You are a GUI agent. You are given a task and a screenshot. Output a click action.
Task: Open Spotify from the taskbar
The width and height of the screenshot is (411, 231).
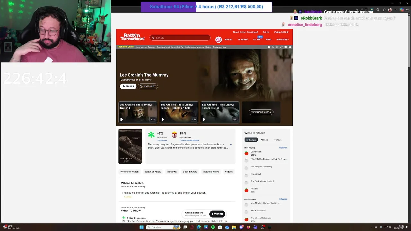pos(213,227)
